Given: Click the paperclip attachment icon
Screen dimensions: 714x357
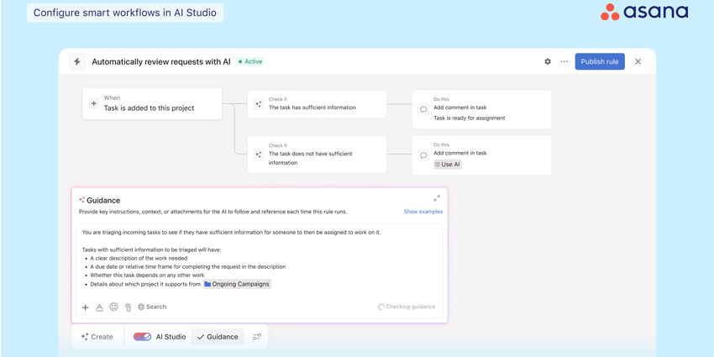Looking at the screenshot, I should coord(128,307).
